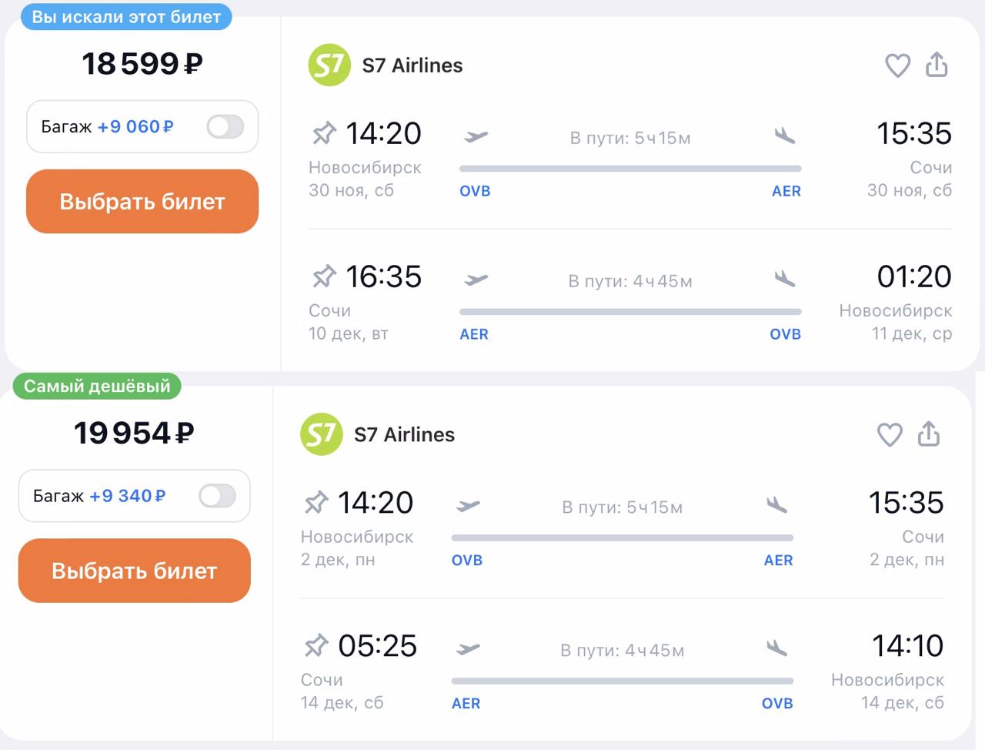Enable baggage for +9 060 ₽
The width and height of the screenshot is (985, 750).
coord(225,127)
